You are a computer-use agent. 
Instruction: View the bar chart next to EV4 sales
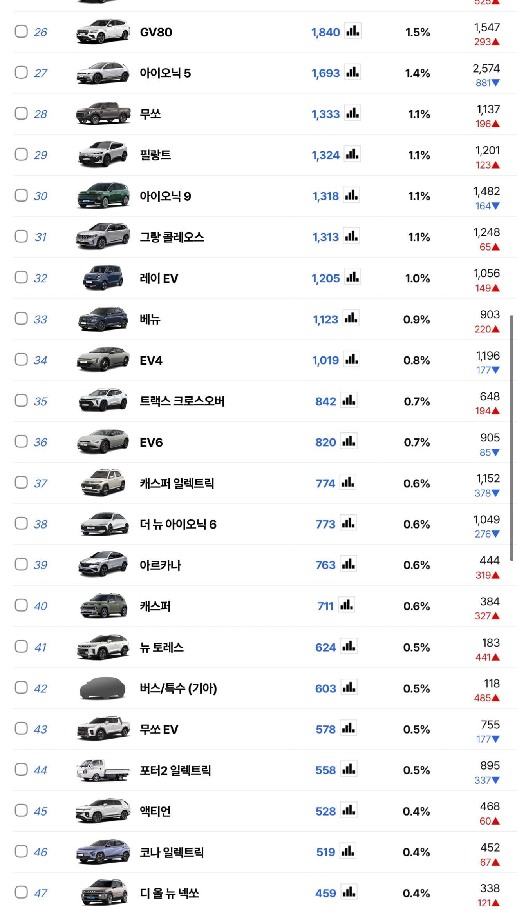351,359
